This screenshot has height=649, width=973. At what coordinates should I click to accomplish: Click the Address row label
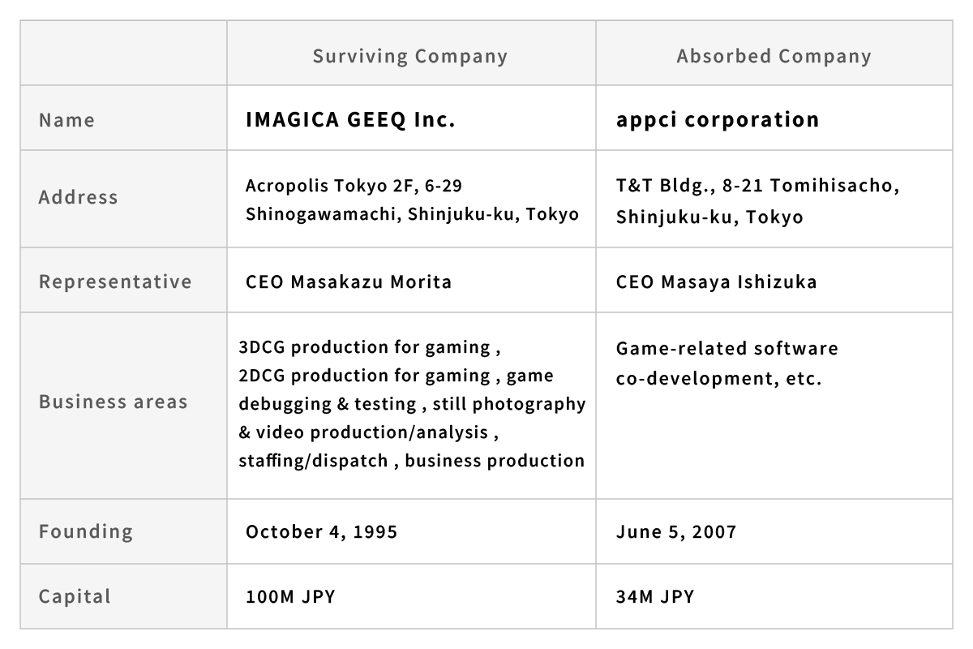coord(79,197)
